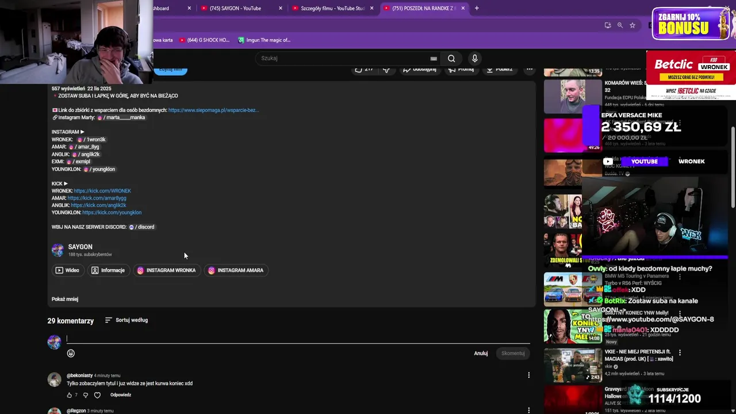The height and width of the screenshot is (414, 736).
Task: Submit comment with Skomentuj button
Action: (x=513, y=354)
